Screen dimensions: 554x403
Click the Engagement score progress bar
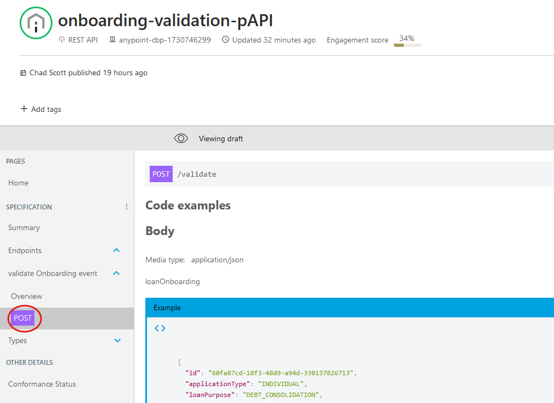pyautogui.click(x=408, y=45)
